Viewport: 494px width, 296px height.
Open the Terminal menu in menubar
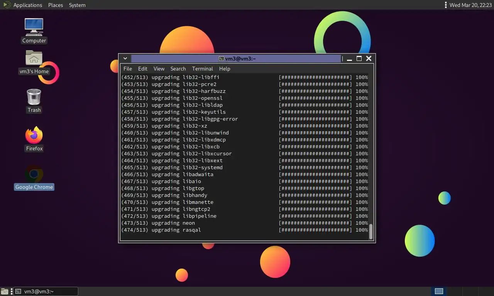pos(202,69)
